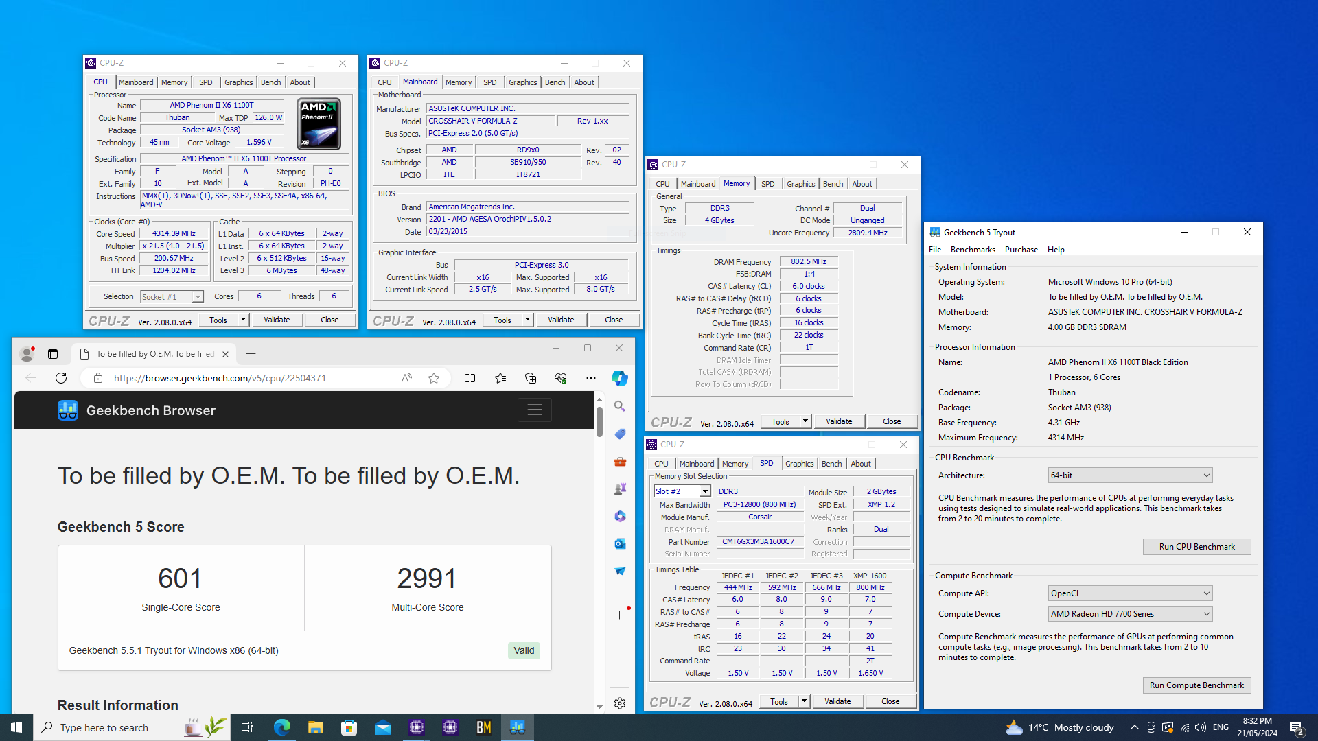The height and width of the screenshot is (741, 1318).
Task: Open the Collections icon in Edge toolbar
Action: (x=531, y=378)
